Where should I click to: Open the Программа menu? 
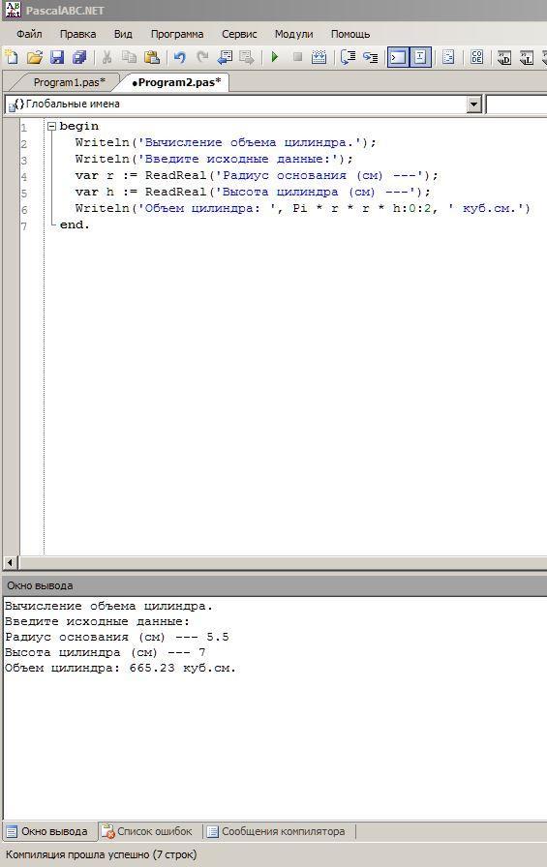[177, 34]
